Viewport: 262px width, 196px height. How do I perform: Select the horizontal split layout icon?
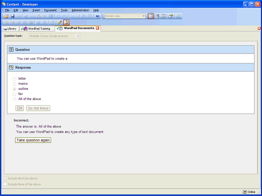click(x=157, y=16)
